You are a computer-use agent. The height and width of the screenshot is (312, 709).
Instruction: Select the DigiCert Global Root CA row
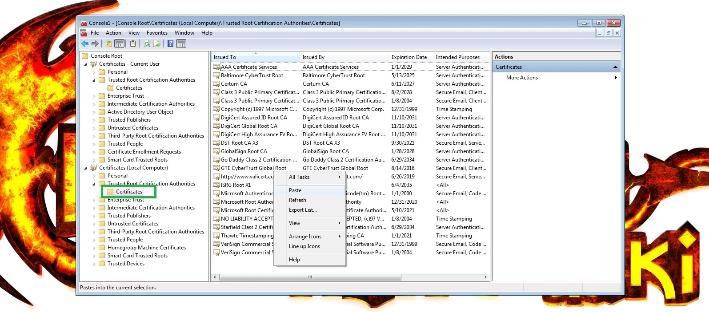pyautogui.click(x=350, y=126)
